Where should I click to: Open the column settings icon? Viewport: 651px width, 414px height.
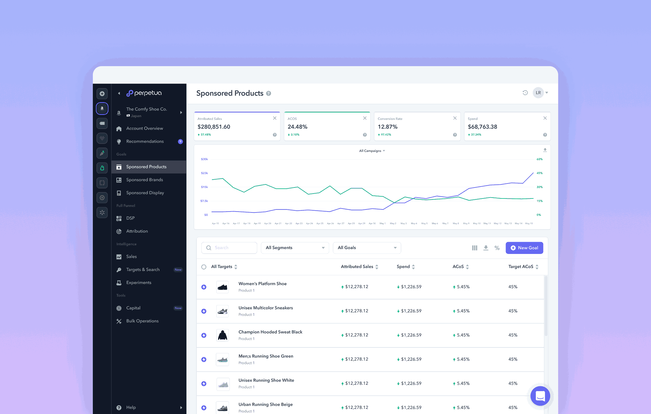474,248
